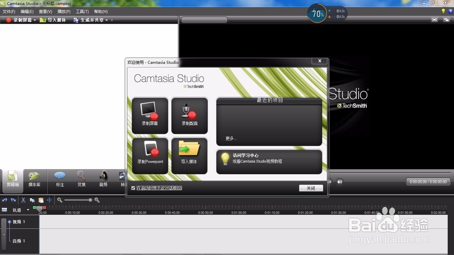Click the Visit Learning Center panel
The width and height of the screenshot is (454, 255).
(269, 162)
